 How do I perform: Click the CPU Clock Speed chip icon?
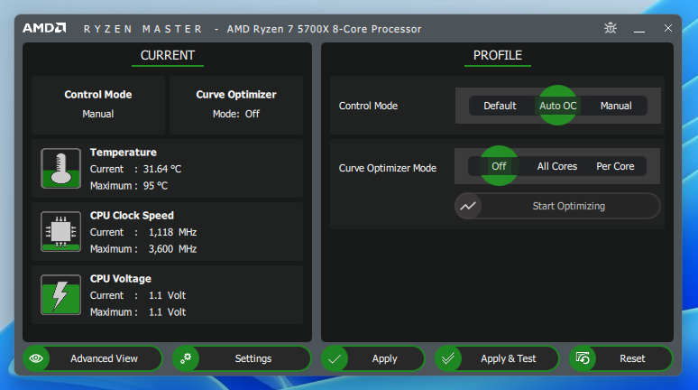click(61, 231)
